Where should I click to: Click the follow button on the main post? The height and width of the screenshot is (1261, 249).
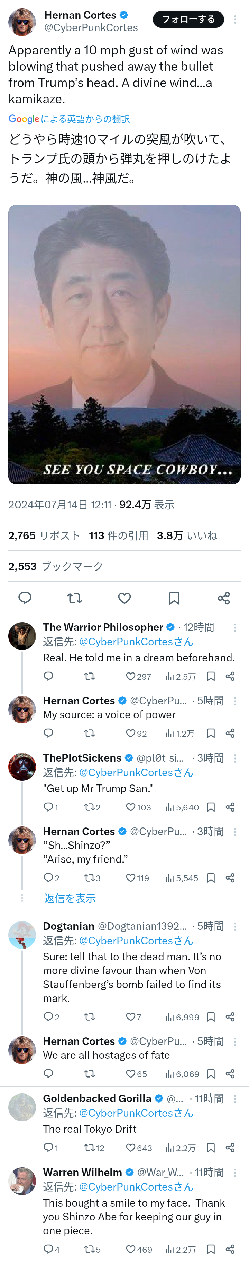pos(188,19)
